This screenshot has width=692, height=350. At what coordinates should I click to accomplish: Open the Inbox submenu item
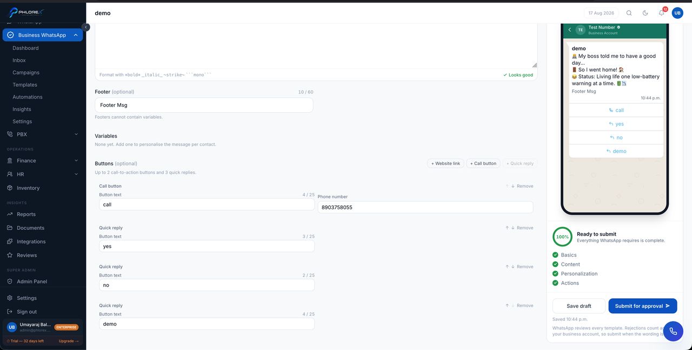(x=19, y=60)
